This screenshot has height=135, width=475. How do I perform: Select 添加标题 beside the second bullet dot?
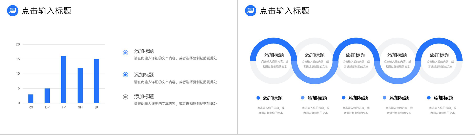(x=317, y=98)
